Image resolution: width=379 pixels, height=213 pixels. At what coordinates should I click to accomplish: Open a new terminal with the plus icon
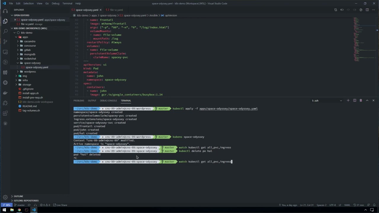[x=348, y=100]
